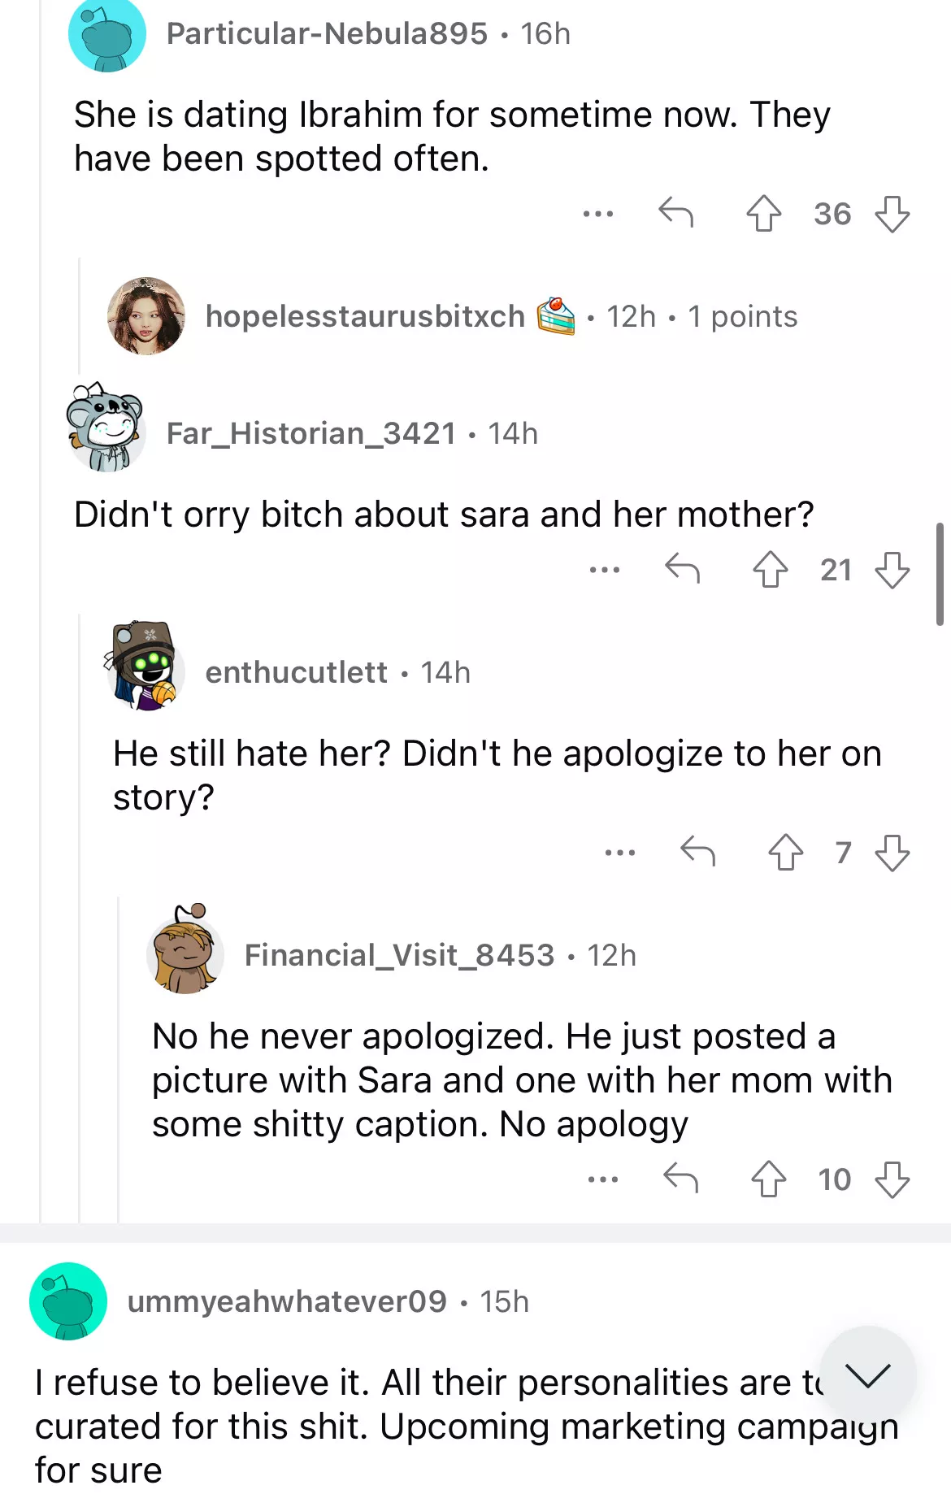The width and height of the screenshot is (951, 1494).
Task: Upvote enthucutlett's comment
Action: click(785, 853)
